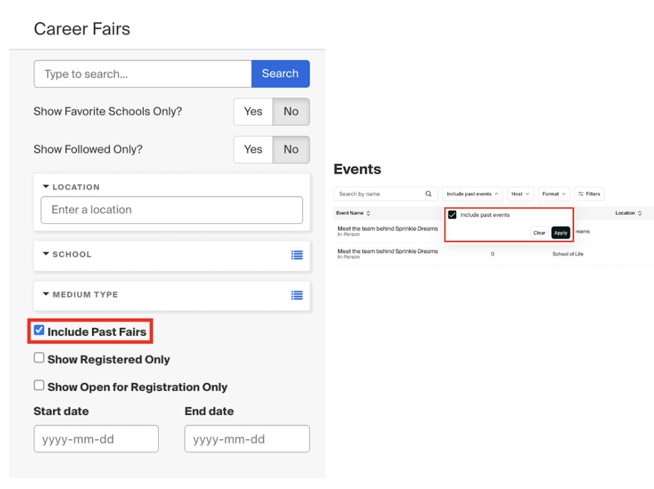654x489 pixels.
Task: Clear the past events filter popup
Action: click(x=539, y=232)
